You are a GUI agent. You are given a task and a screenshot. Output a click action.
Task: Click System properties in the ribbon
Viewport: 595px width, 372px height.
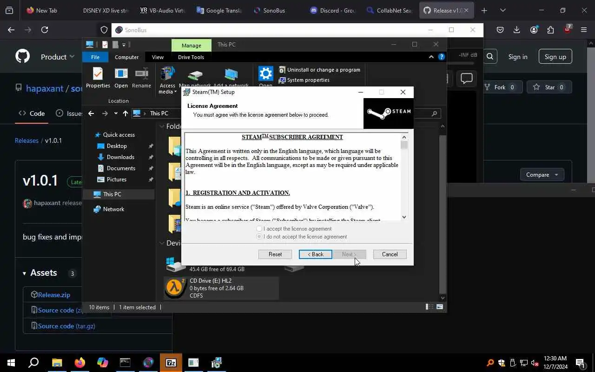[304, 80]
